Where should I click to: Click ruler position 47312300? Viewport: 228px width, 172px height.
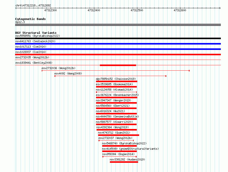51,10
